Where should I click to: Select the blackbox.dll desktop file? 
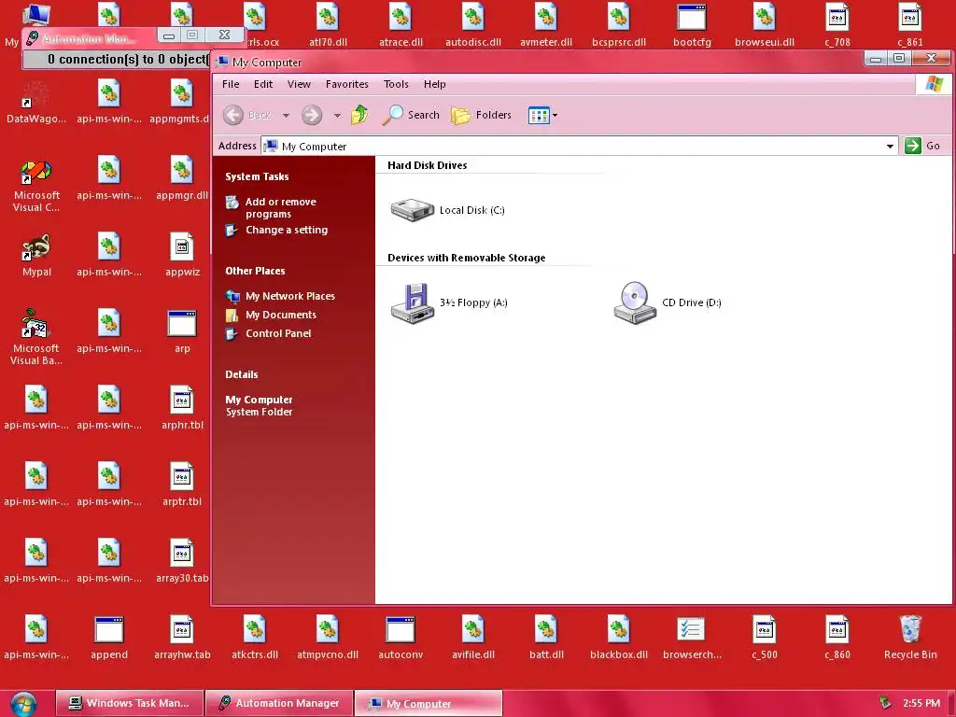[x=619, y=639]
